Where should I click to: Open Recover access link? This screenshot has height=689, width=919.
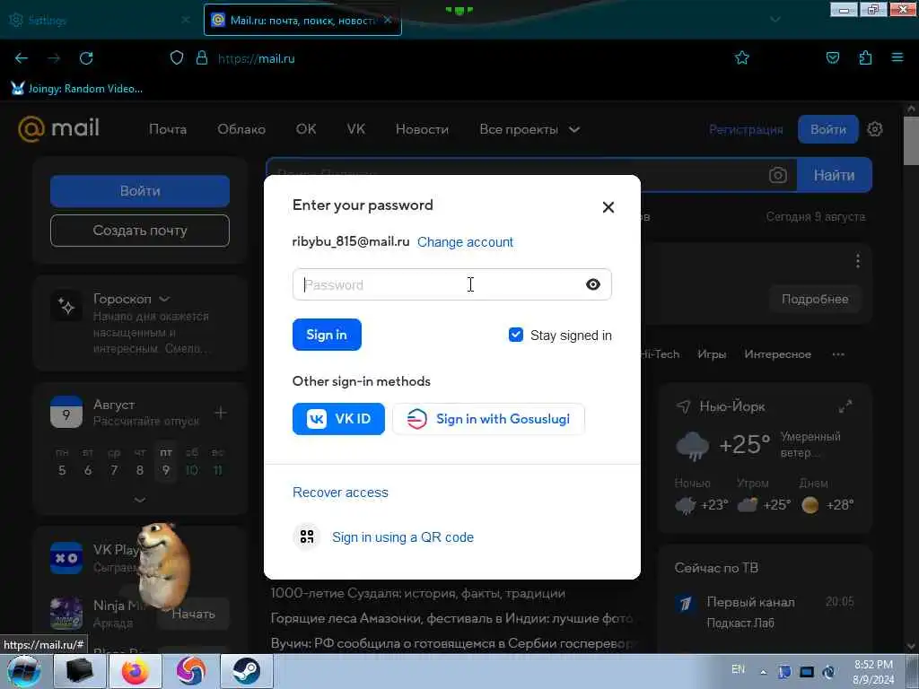pyautogui.click(x=340, y=493)
